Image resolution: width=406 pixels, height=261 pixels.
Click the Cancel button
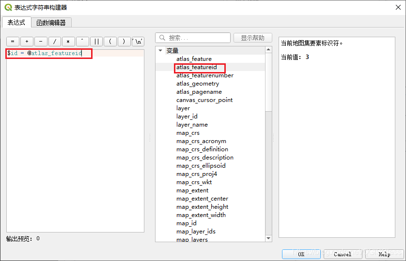pos(343,254)
